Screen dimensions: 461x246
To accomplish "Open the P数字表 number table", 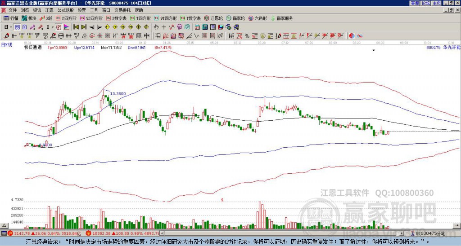I will (117, 18).
